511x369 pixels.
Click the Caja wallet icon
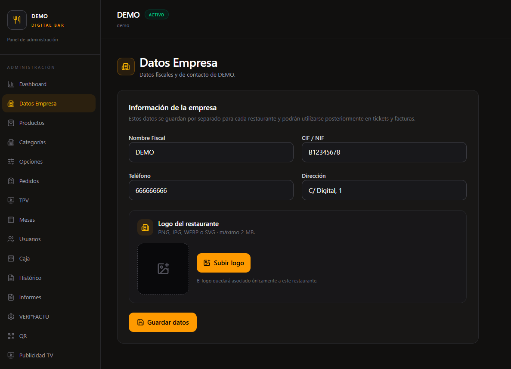pos(11,258)
